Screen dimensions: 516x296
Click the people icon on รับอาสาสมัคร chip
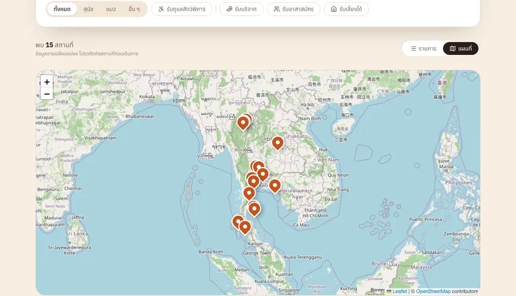(277, 9)
